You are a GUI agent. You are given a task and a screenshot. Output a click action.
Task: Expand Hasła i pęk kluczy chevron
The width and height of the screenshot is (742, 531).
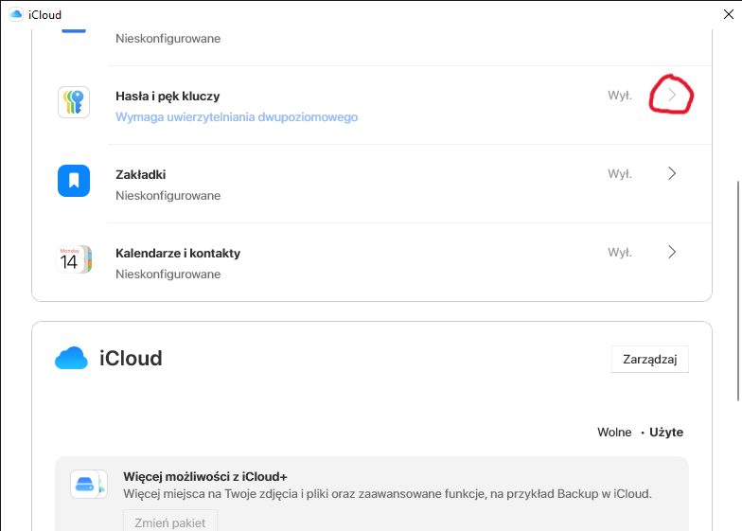[672, 95]
